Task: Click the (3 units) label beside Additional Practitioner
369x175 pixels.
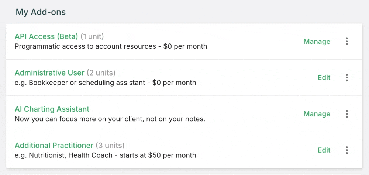Action: (x=110, y=145)
